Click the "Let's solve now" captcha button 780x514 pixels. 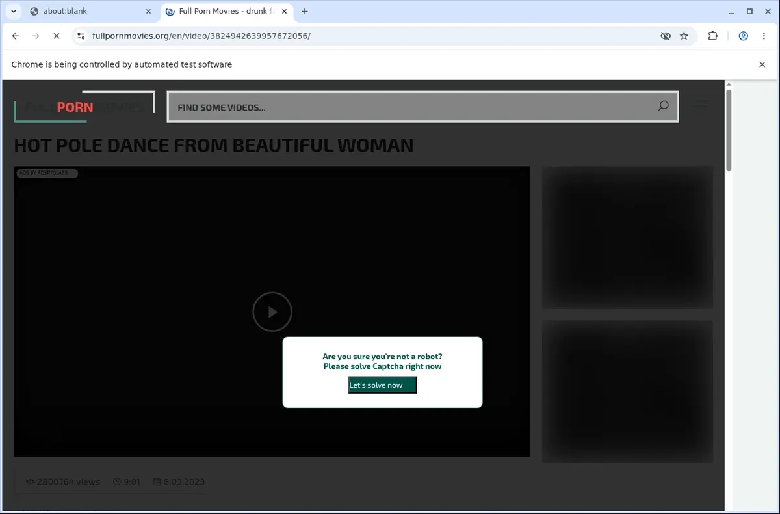click(x=382, y=385)
